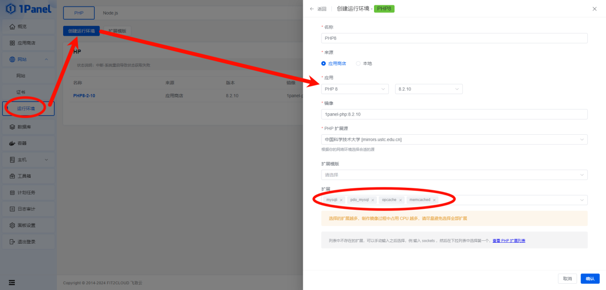The height and width of the screenshot is (290, 606).
Task: Open PHP8-2-10 runtime entry link
Action: coord(84,96)
